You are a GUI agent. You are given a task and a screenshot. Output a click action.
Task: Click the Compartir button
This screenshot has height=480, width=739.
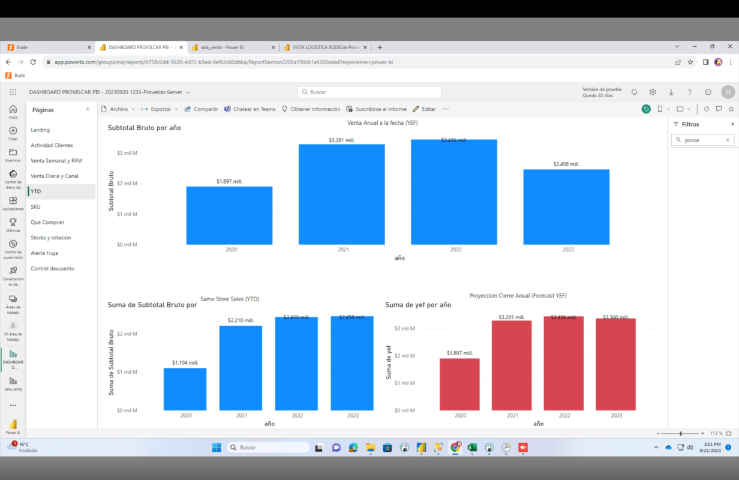(202, 109)
